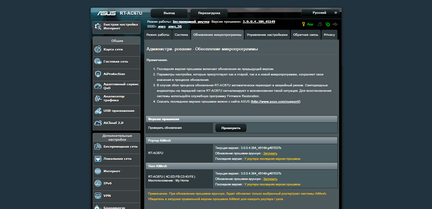This screenshot has height=209, width=432.
Task: Click the page title Администрирование - Обновление микропрограммы
Action: [202, 49]
